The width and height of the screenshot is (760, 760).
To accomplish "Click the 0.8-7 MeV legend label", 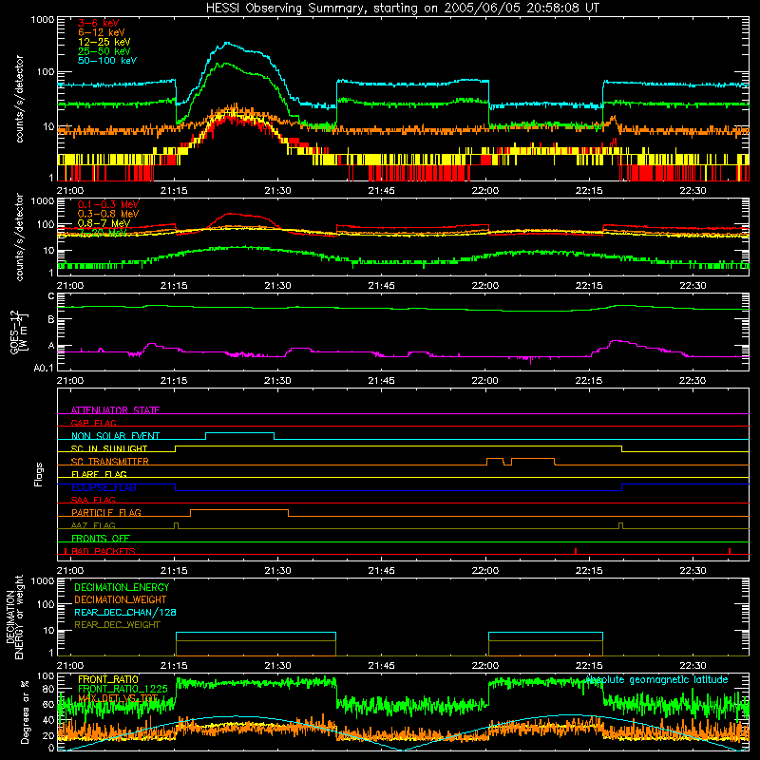I will (x=104, y=223).
